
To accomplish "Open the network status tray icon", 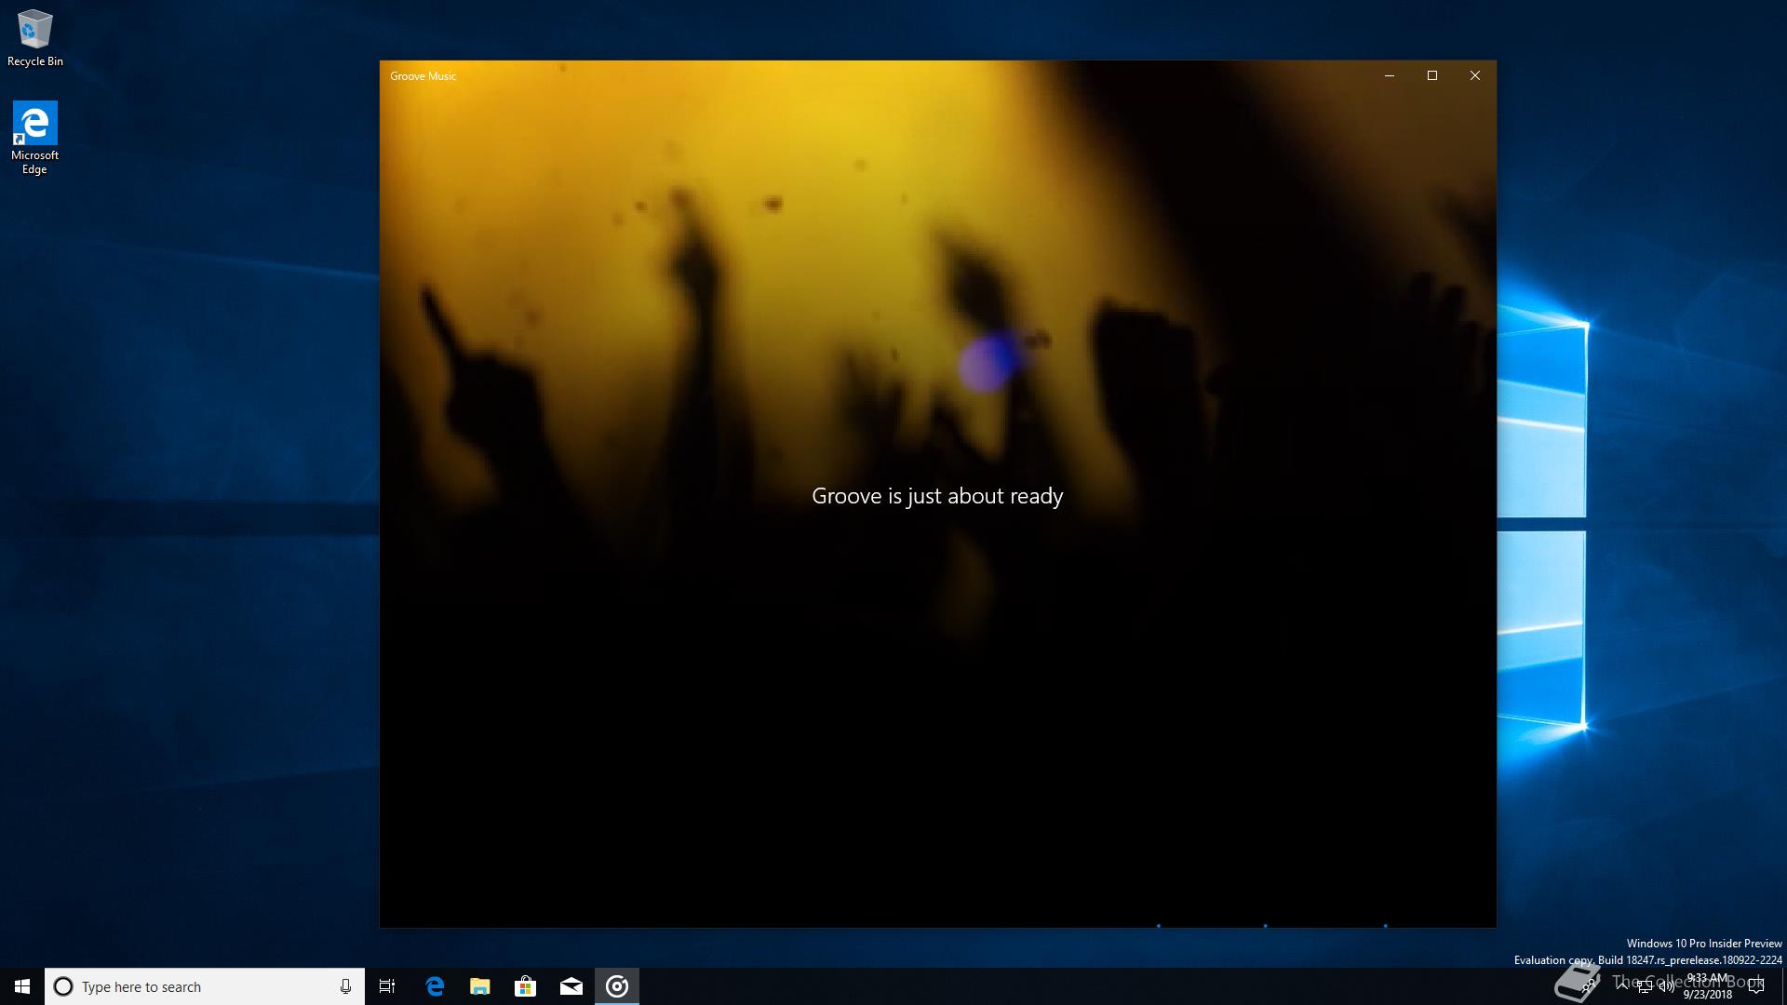I will point(1645,986).
